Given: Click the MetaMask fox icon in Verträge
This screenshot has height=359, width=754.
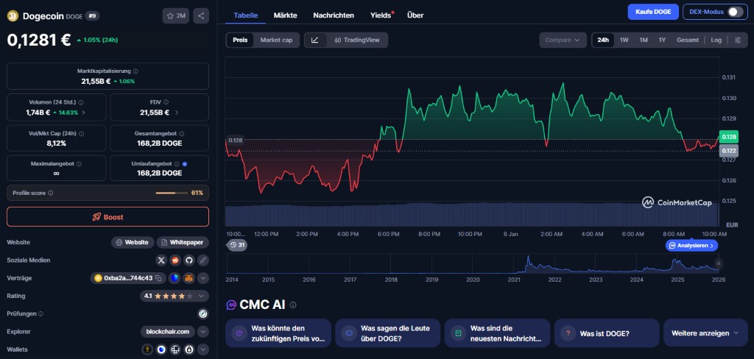Looking at the screenshot, I should click(188, 278).
